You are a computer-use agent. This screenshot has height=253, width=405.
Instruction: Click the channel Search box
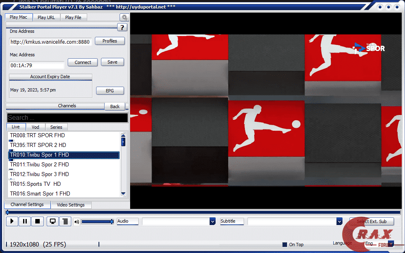click(x=67, y=118)
